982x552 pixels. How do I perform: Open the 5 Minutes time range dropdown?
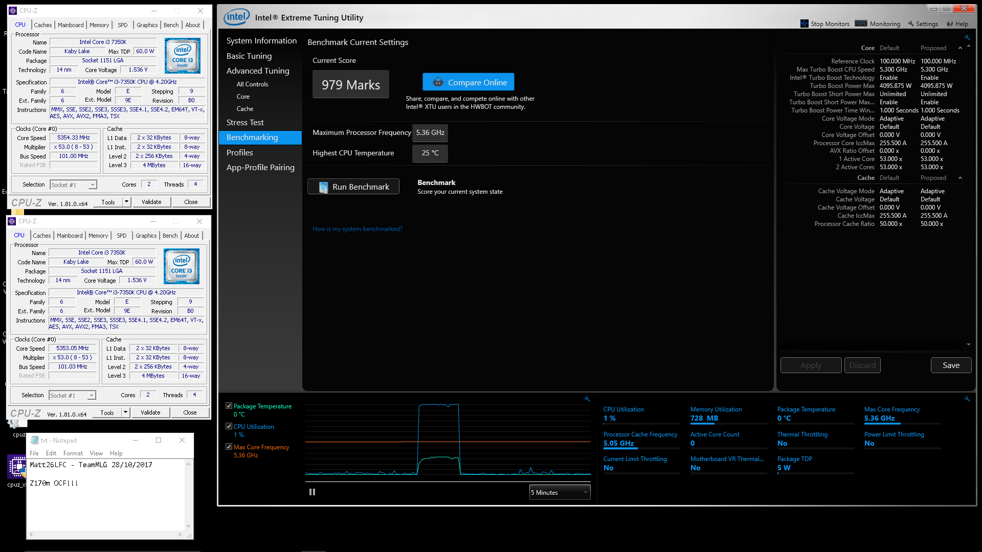click(560, 492)
